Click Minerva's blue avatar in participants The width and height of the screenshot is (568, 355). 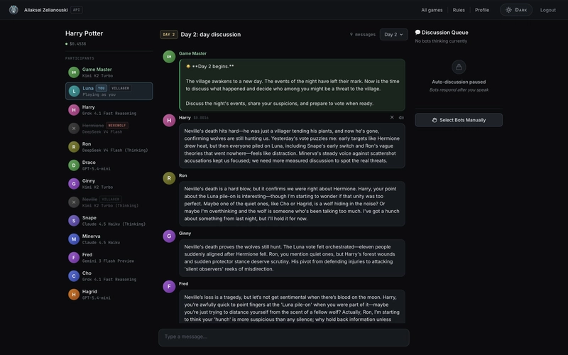pyautogui.click(x=74, y=239)
